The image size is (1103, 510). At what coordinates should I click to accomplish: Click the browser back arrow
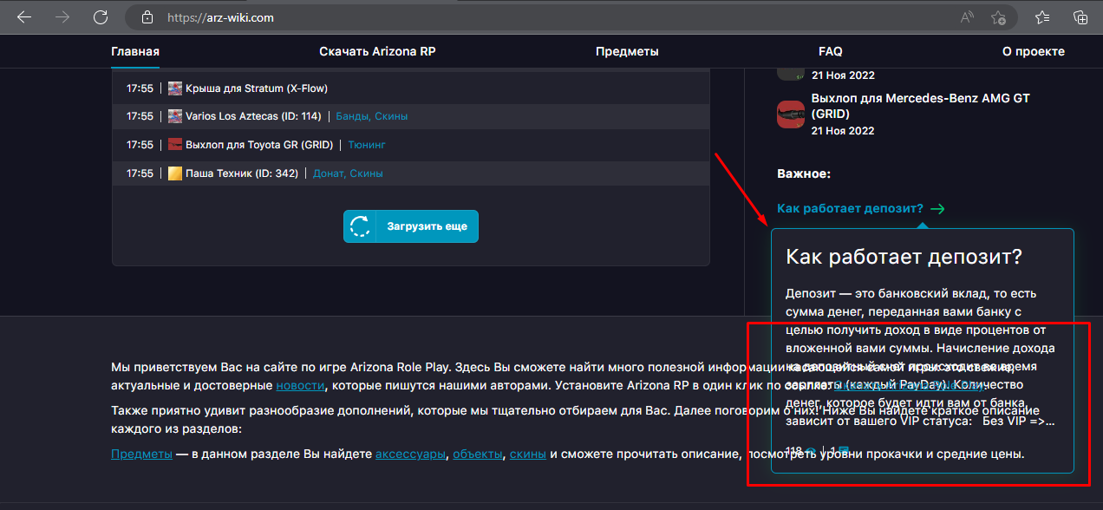pos(23,17)
